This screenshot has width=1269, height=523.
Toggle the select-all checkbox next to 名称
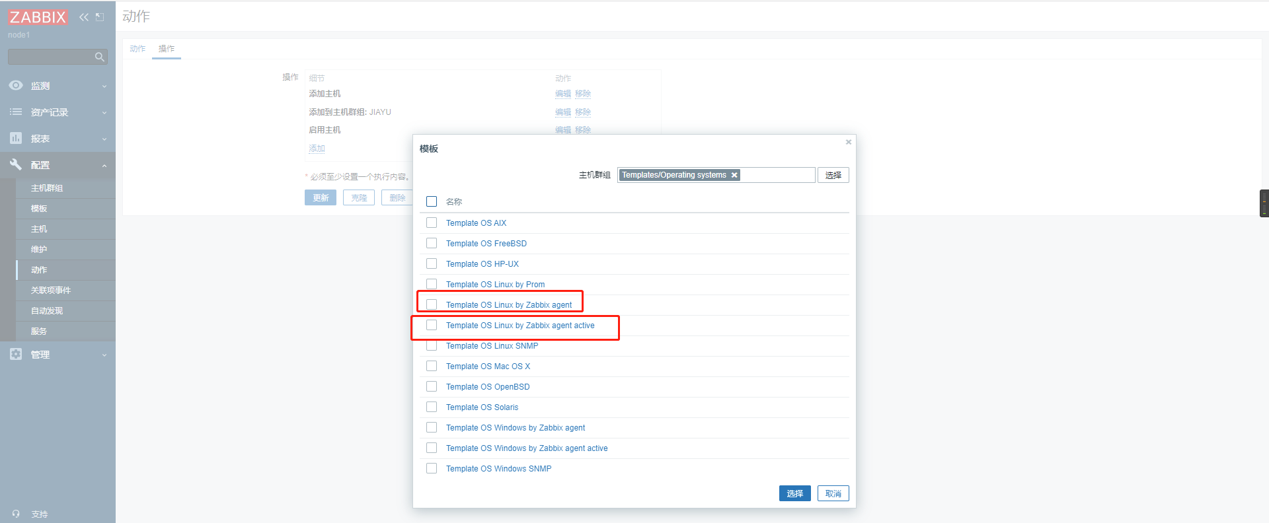coord(432,201)
